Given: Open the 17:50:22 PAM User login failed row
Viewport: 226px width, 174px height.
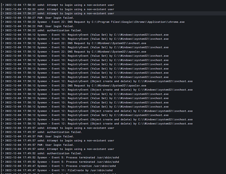Looking at the screenshot, I should tap(39, 26).
